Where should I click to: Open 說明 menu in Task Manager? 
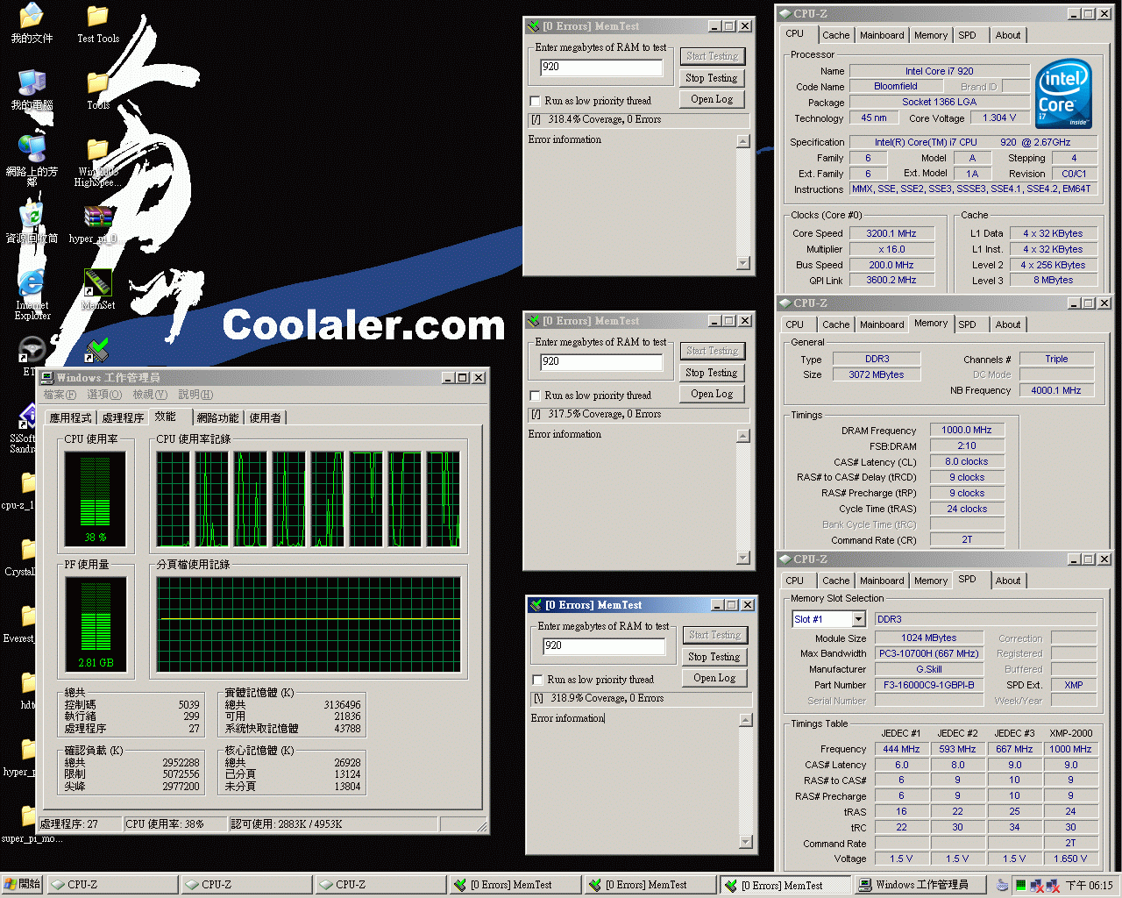point(195,396)
